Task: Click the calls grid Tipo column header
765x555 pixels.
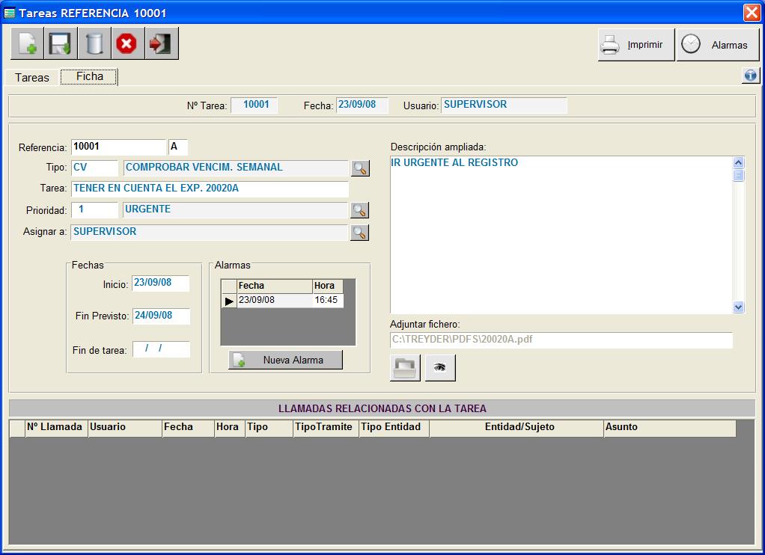Action: 269,428
